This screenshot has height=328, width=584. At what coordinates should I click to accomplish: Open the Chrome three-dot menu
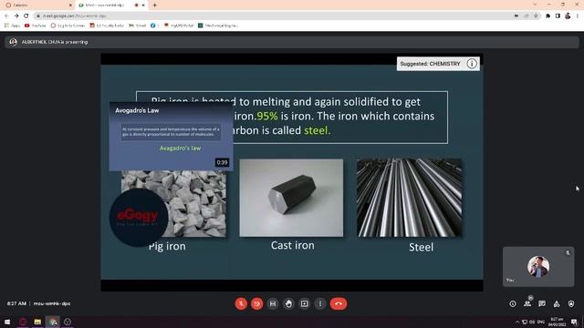point(578,16)
